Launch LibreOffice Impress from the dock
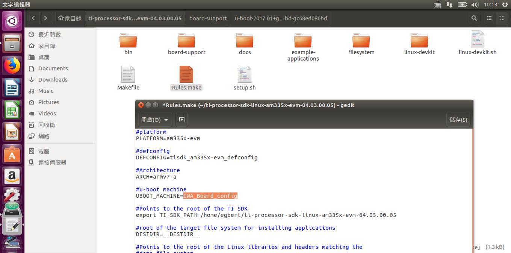 [12, 132]
